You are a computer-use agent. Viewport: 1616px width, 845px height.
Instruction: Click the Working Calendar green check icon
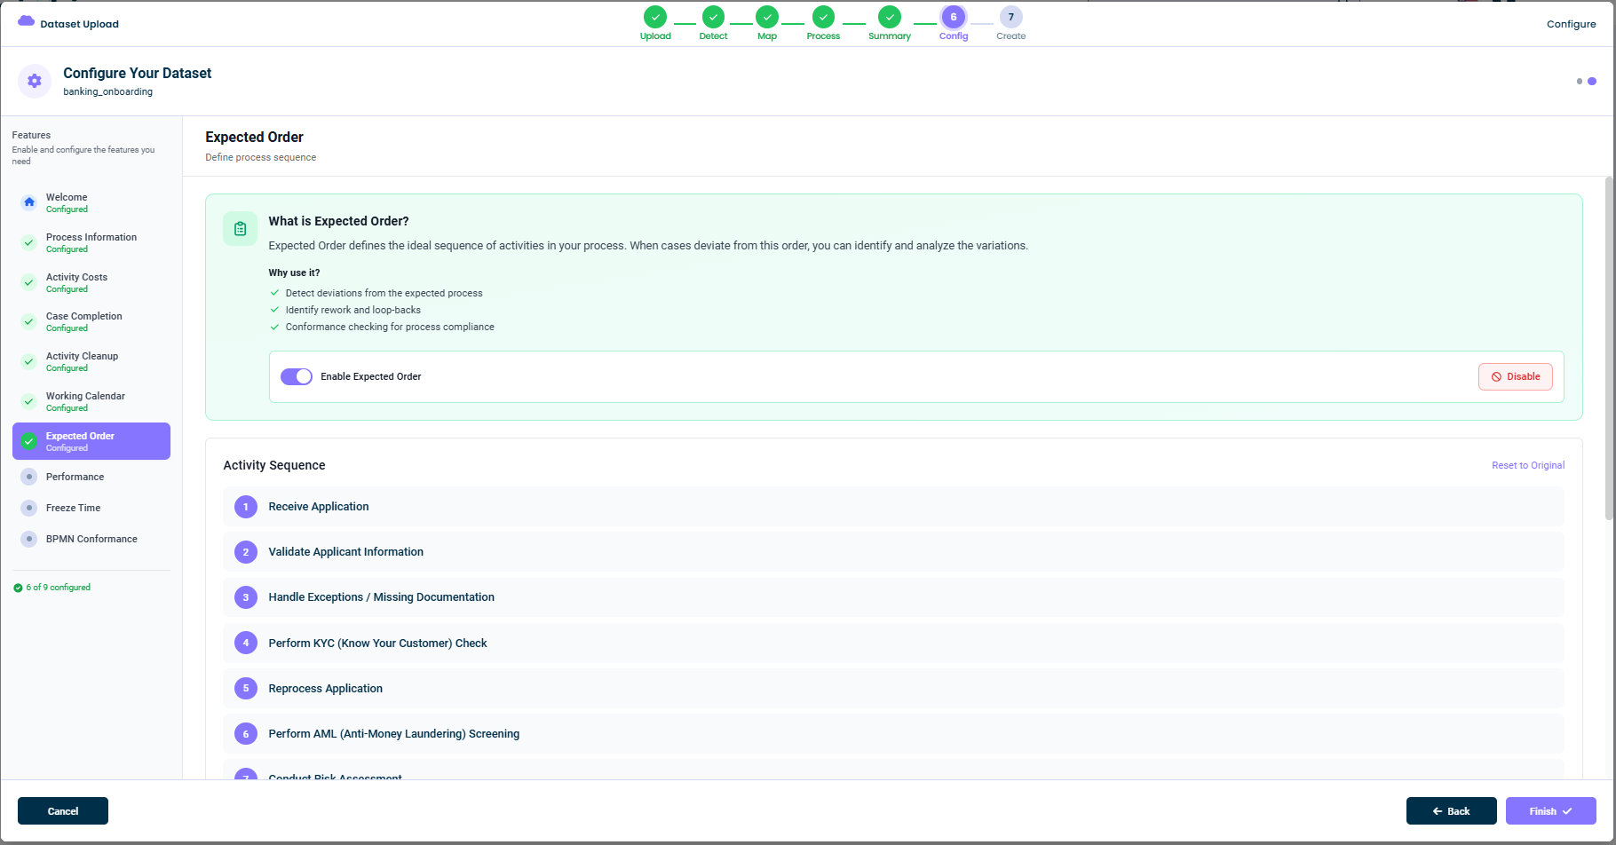click(x=29, y=401)
